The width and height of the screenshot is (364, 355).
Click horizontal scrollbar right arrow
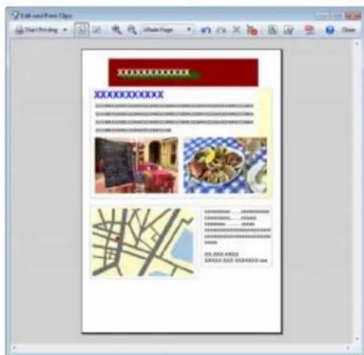tap(348, 348)
